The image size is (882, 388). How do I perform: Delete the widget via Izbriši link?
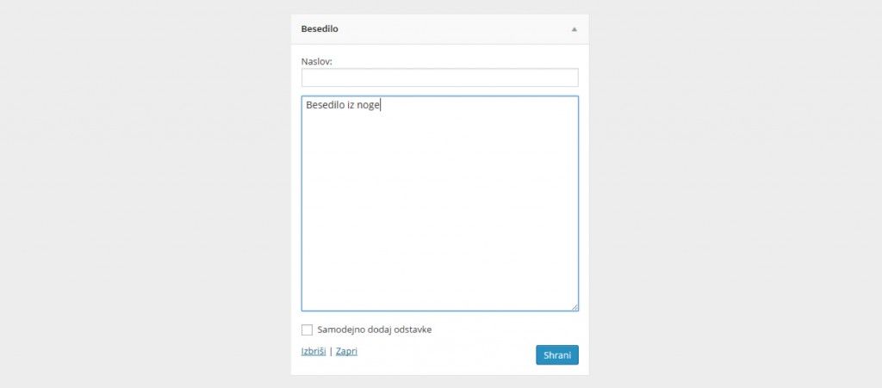(x=313, y=351)
